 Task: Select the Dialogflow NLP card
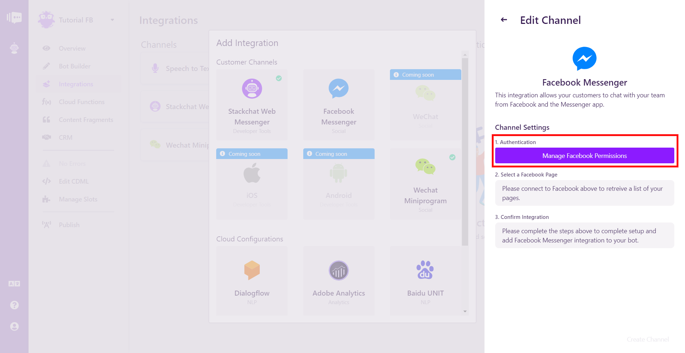(252, 281)
